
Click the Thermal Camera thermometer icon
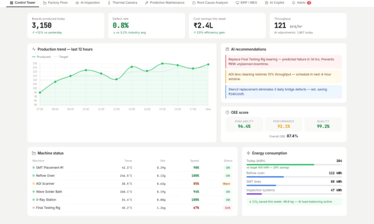pyautogui.click(x=109, y=3)
